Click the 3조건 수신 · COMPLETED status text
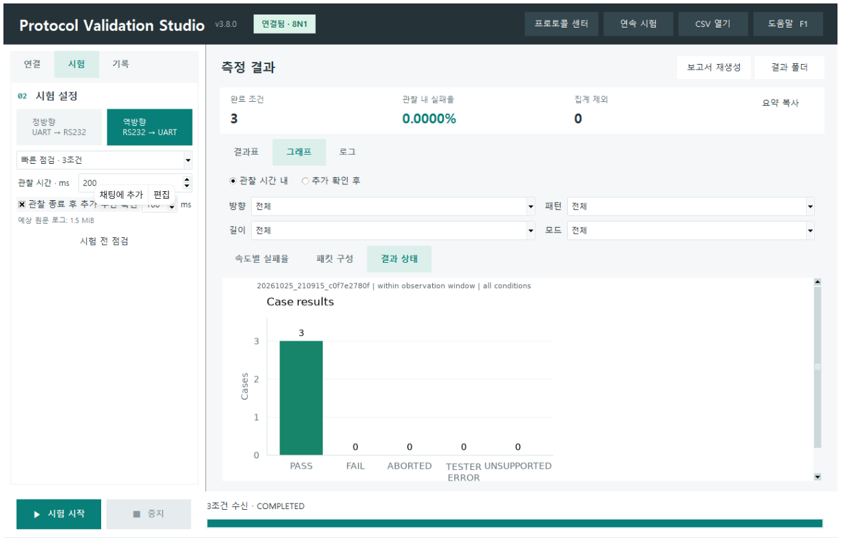The height and width of the screenshot is (538, 843). click(x=256, y=506)
